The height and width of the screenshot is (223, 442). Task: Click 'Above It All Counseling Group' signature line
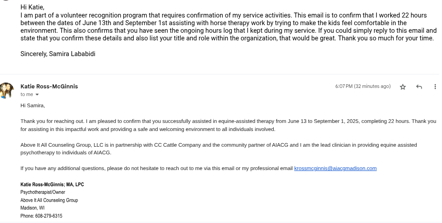pos(49,200)
